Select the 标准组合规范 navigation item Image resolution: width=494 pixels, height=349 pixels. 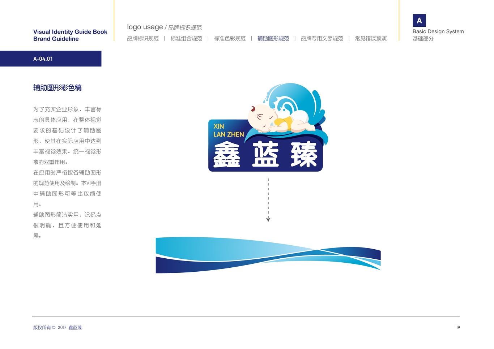point(186,38)
